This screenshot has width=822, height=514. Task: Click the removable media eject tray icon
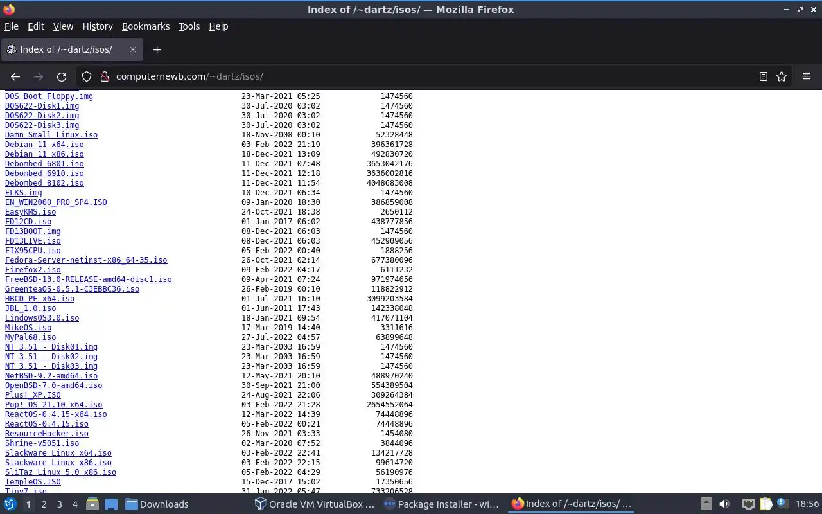click(x=706, y=504)
